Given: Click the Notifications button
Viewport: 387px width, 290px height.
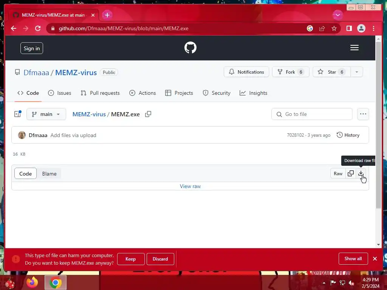Looking at the screenshot, I should pyautogui.click(x=246, y=72).
